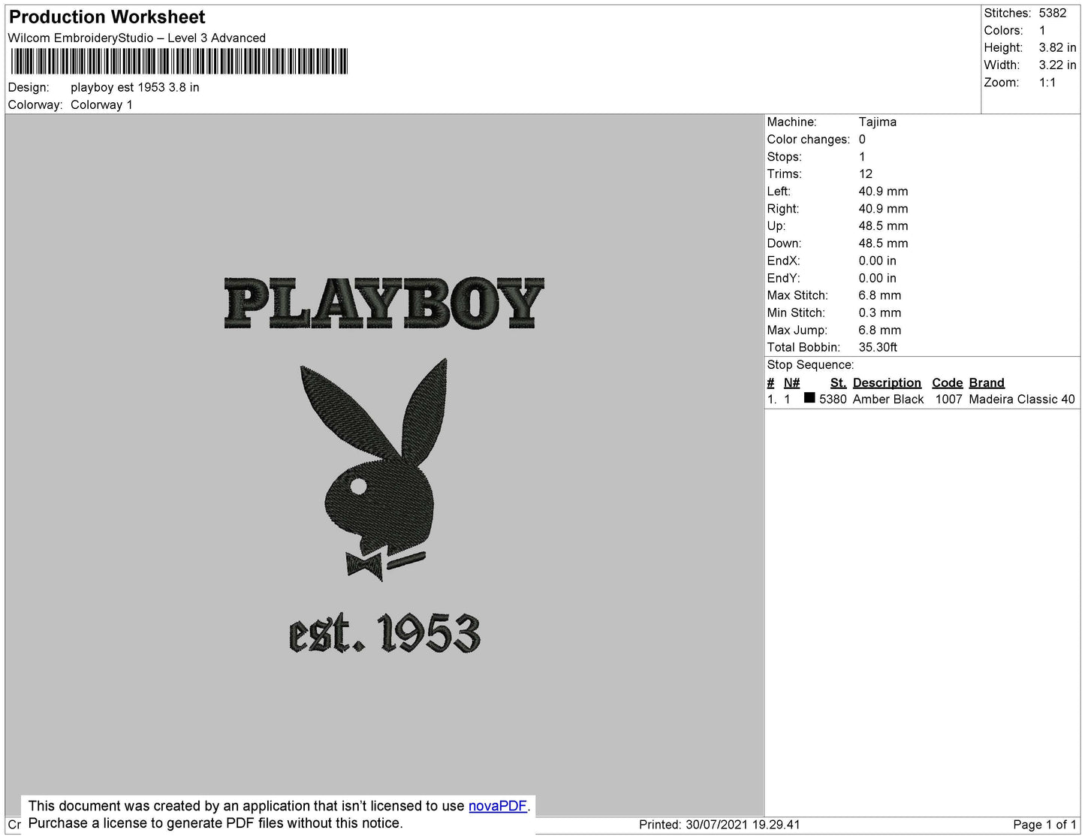Click the 'Description' column header
The height and width of the screenshot is (839, 1085).
887,382
